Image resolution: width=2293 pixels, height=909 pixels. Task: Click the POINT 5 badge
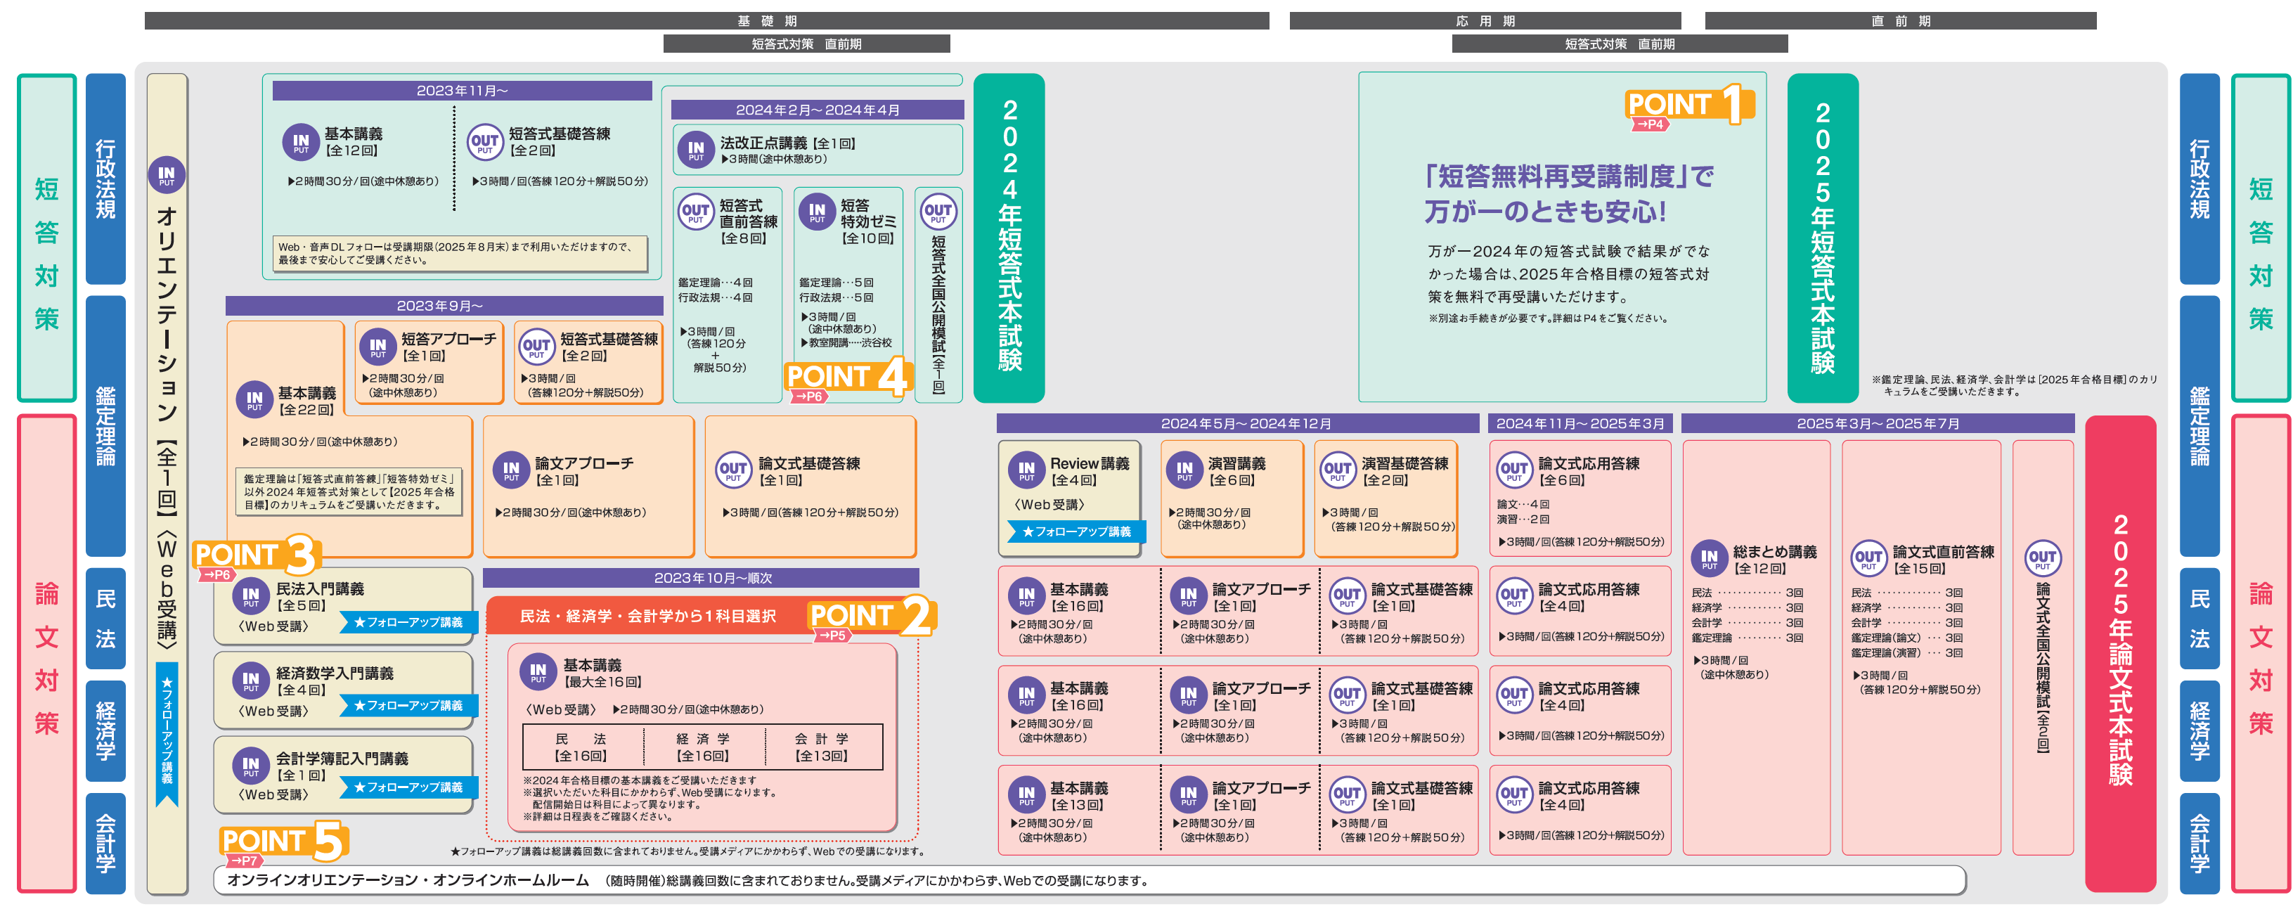(x=282, y=843)
